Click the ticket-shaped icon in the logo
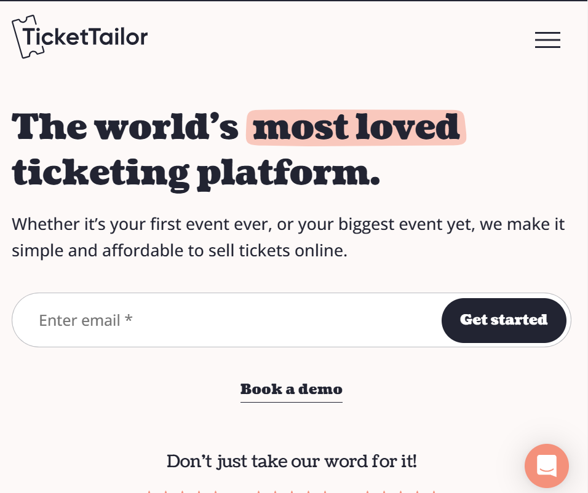Screen dimensions: 588x493 (x=25, y=38)
